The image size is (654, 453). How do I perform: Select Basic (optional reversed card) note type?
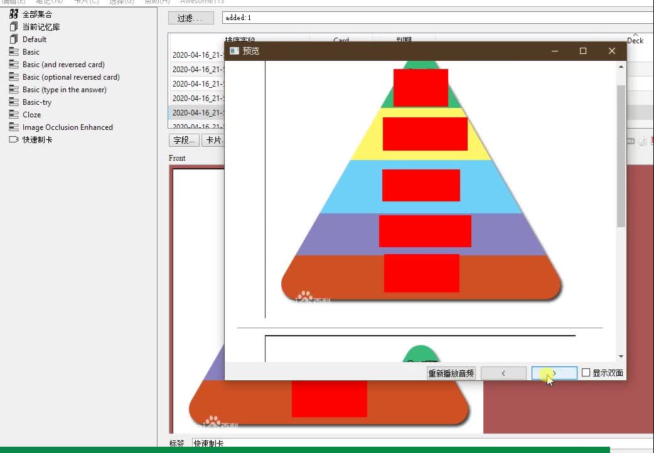tap(71, 77)
